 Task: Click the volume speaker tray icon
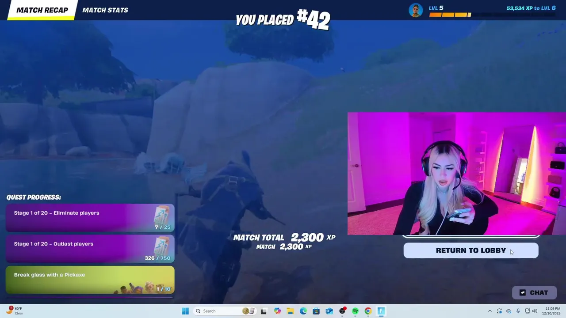[535, 311]
